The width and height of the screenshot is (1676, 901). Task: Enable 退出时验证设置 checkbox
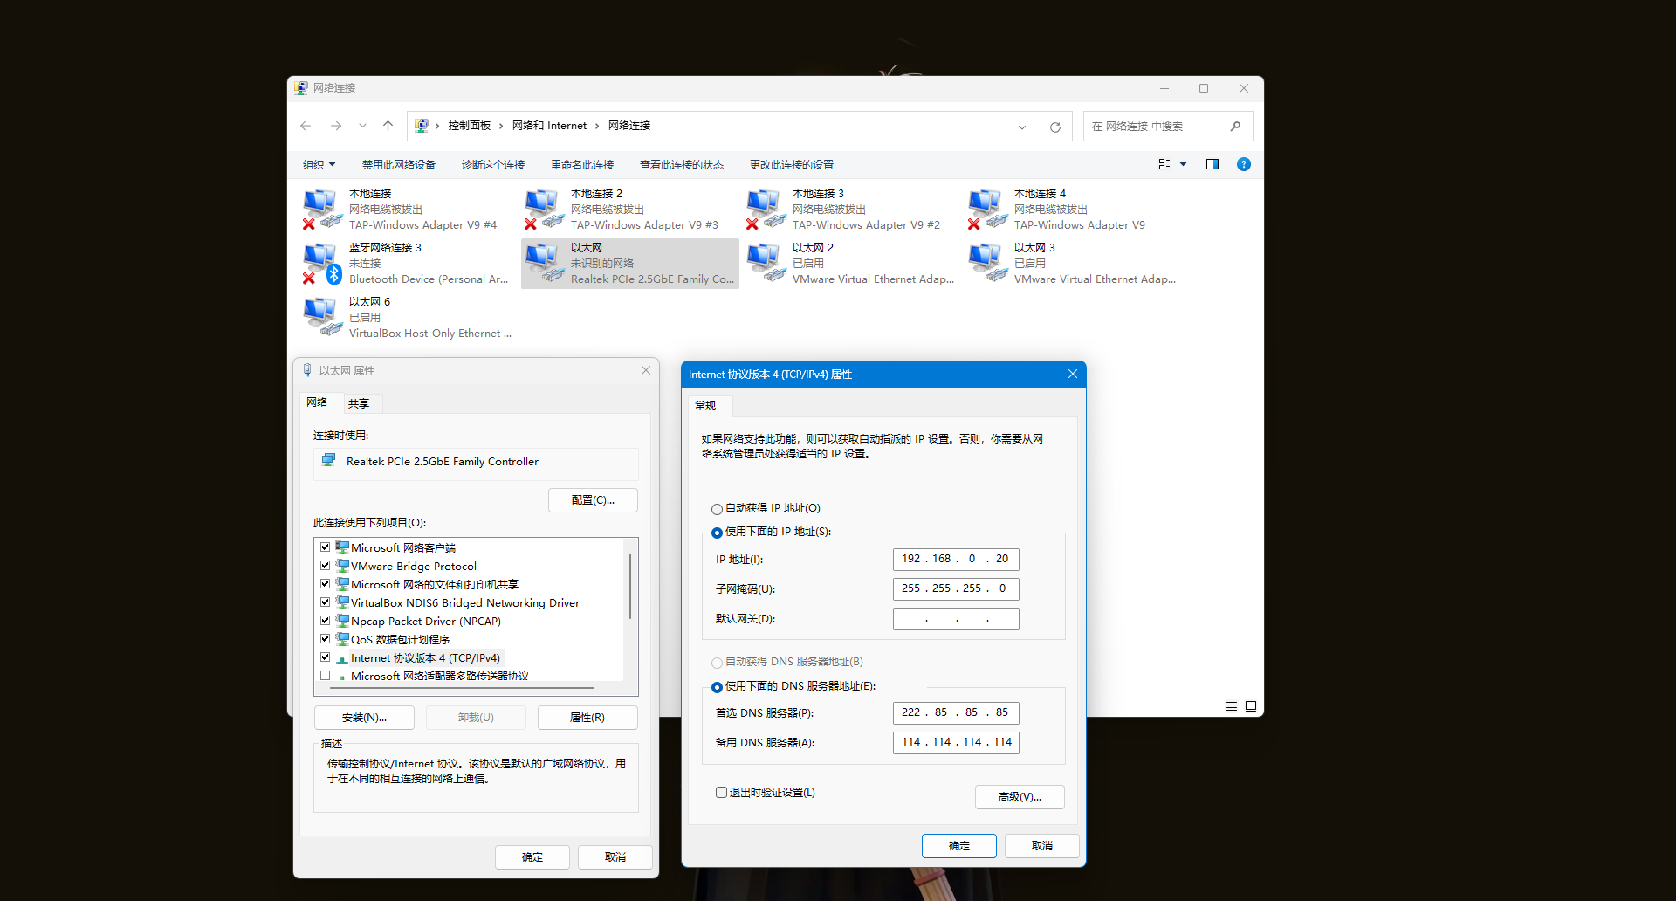(x=721, y=793)
